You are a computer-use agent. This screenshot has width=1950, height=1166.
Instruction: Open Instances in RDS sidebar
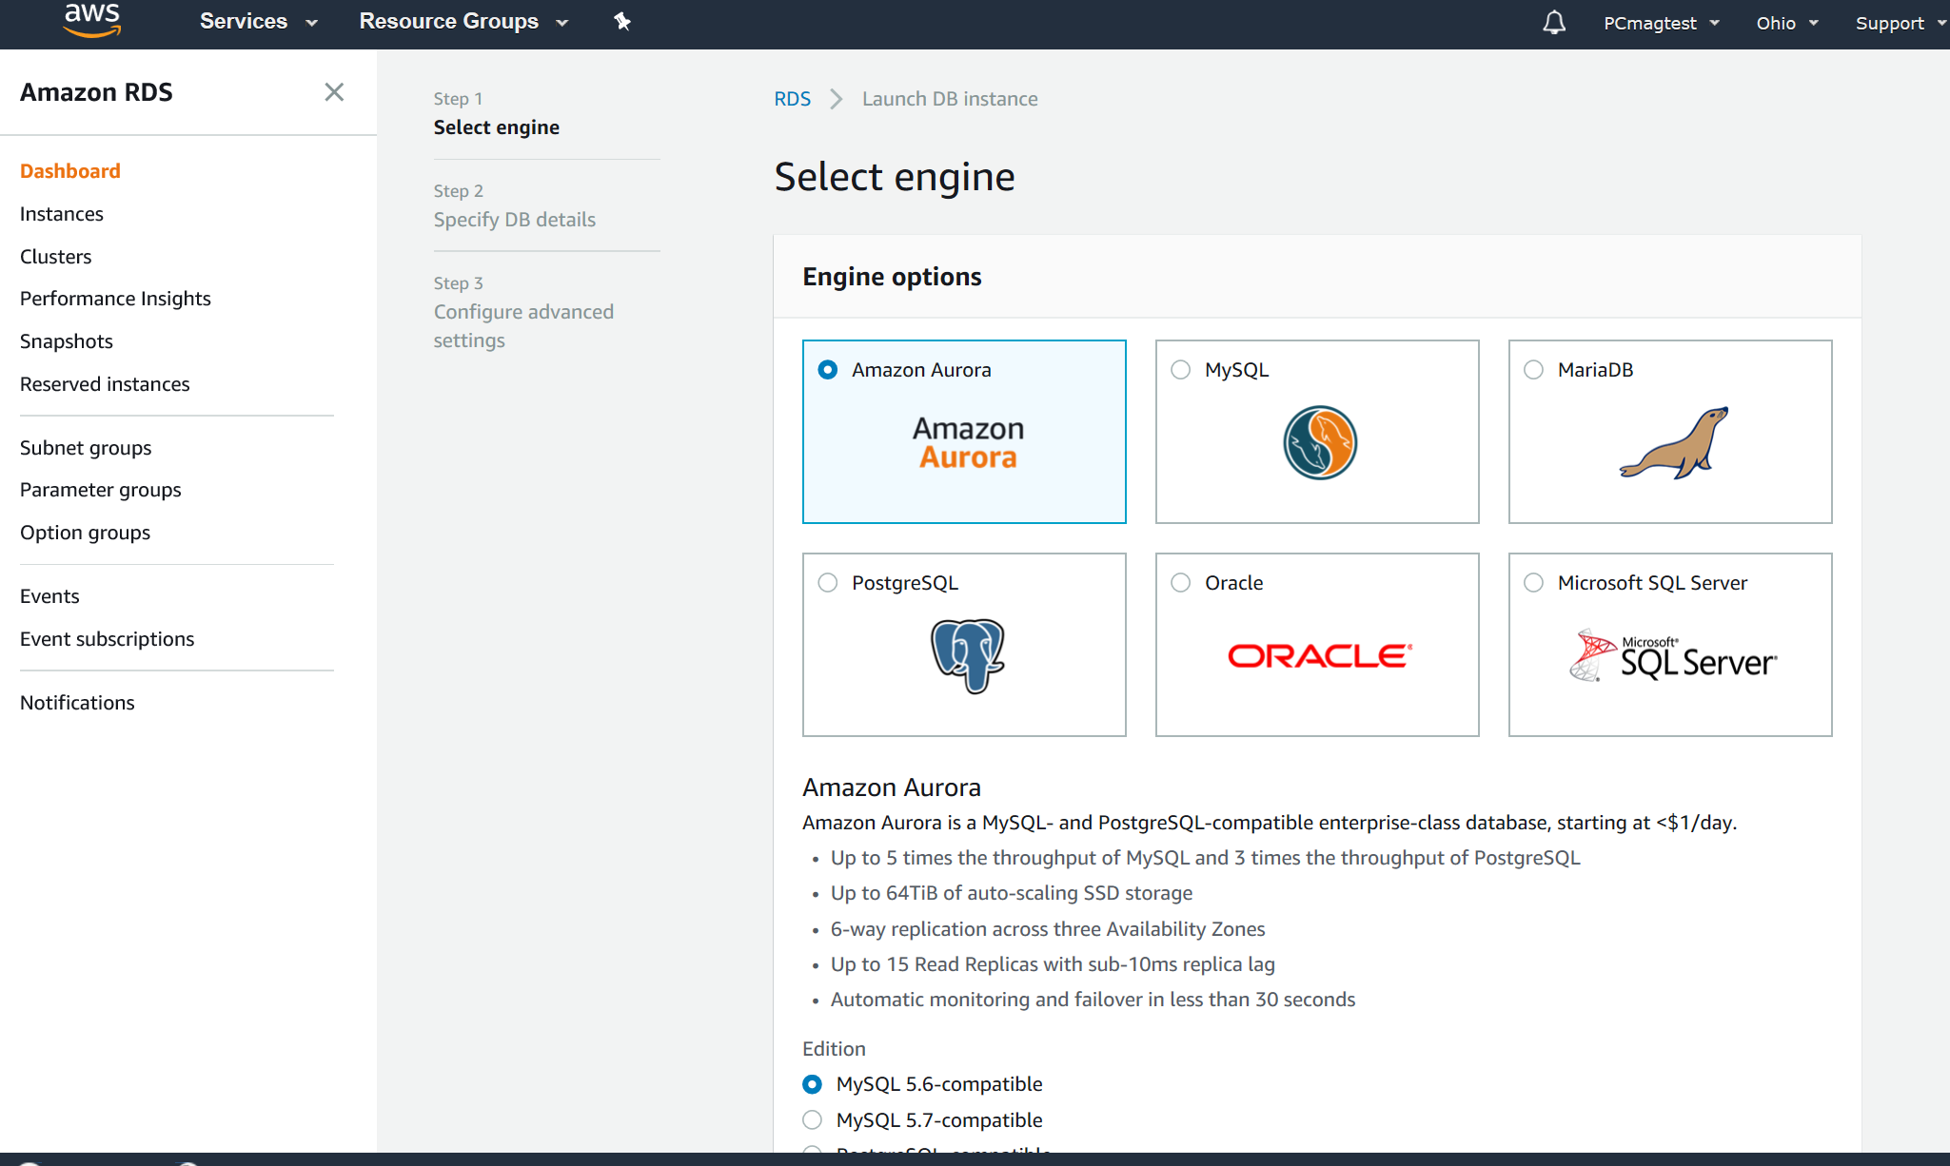tap(62, 214)
